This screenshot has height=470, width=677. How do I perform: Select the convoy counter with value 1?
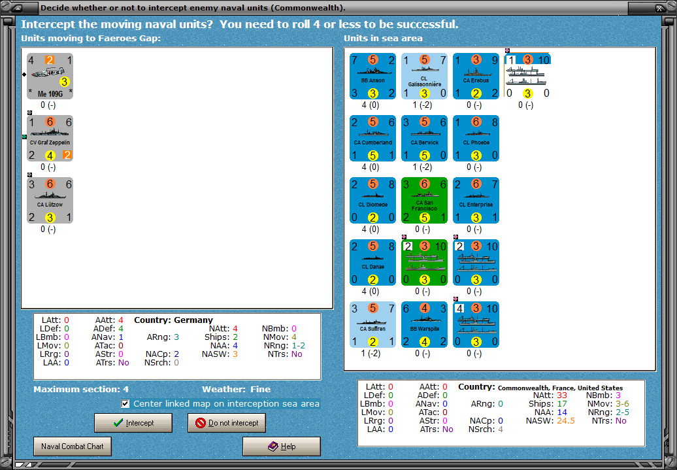pyautogui.click(x=527, y=76)
